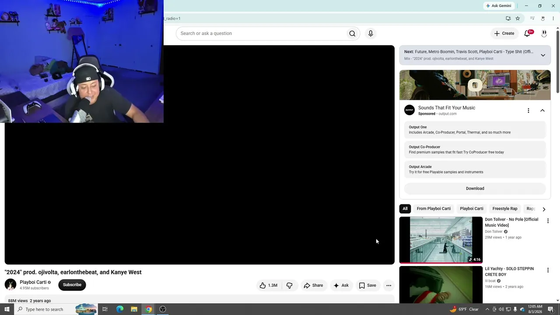Open the Windows notification center
560x315 pixels.
(551, 309)
